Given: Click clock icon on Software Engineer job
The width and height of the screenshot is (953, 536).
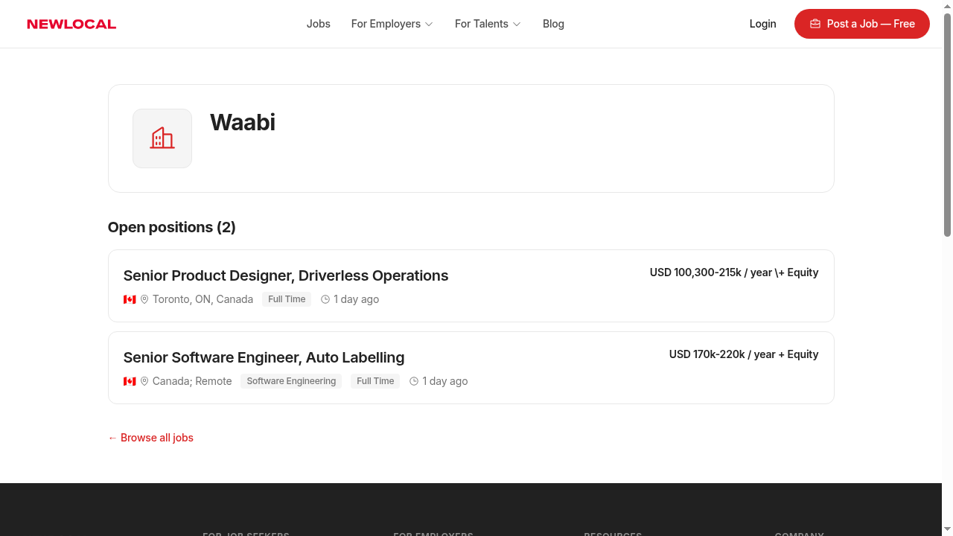Looking at the screenshot, I should pos(414,381).
